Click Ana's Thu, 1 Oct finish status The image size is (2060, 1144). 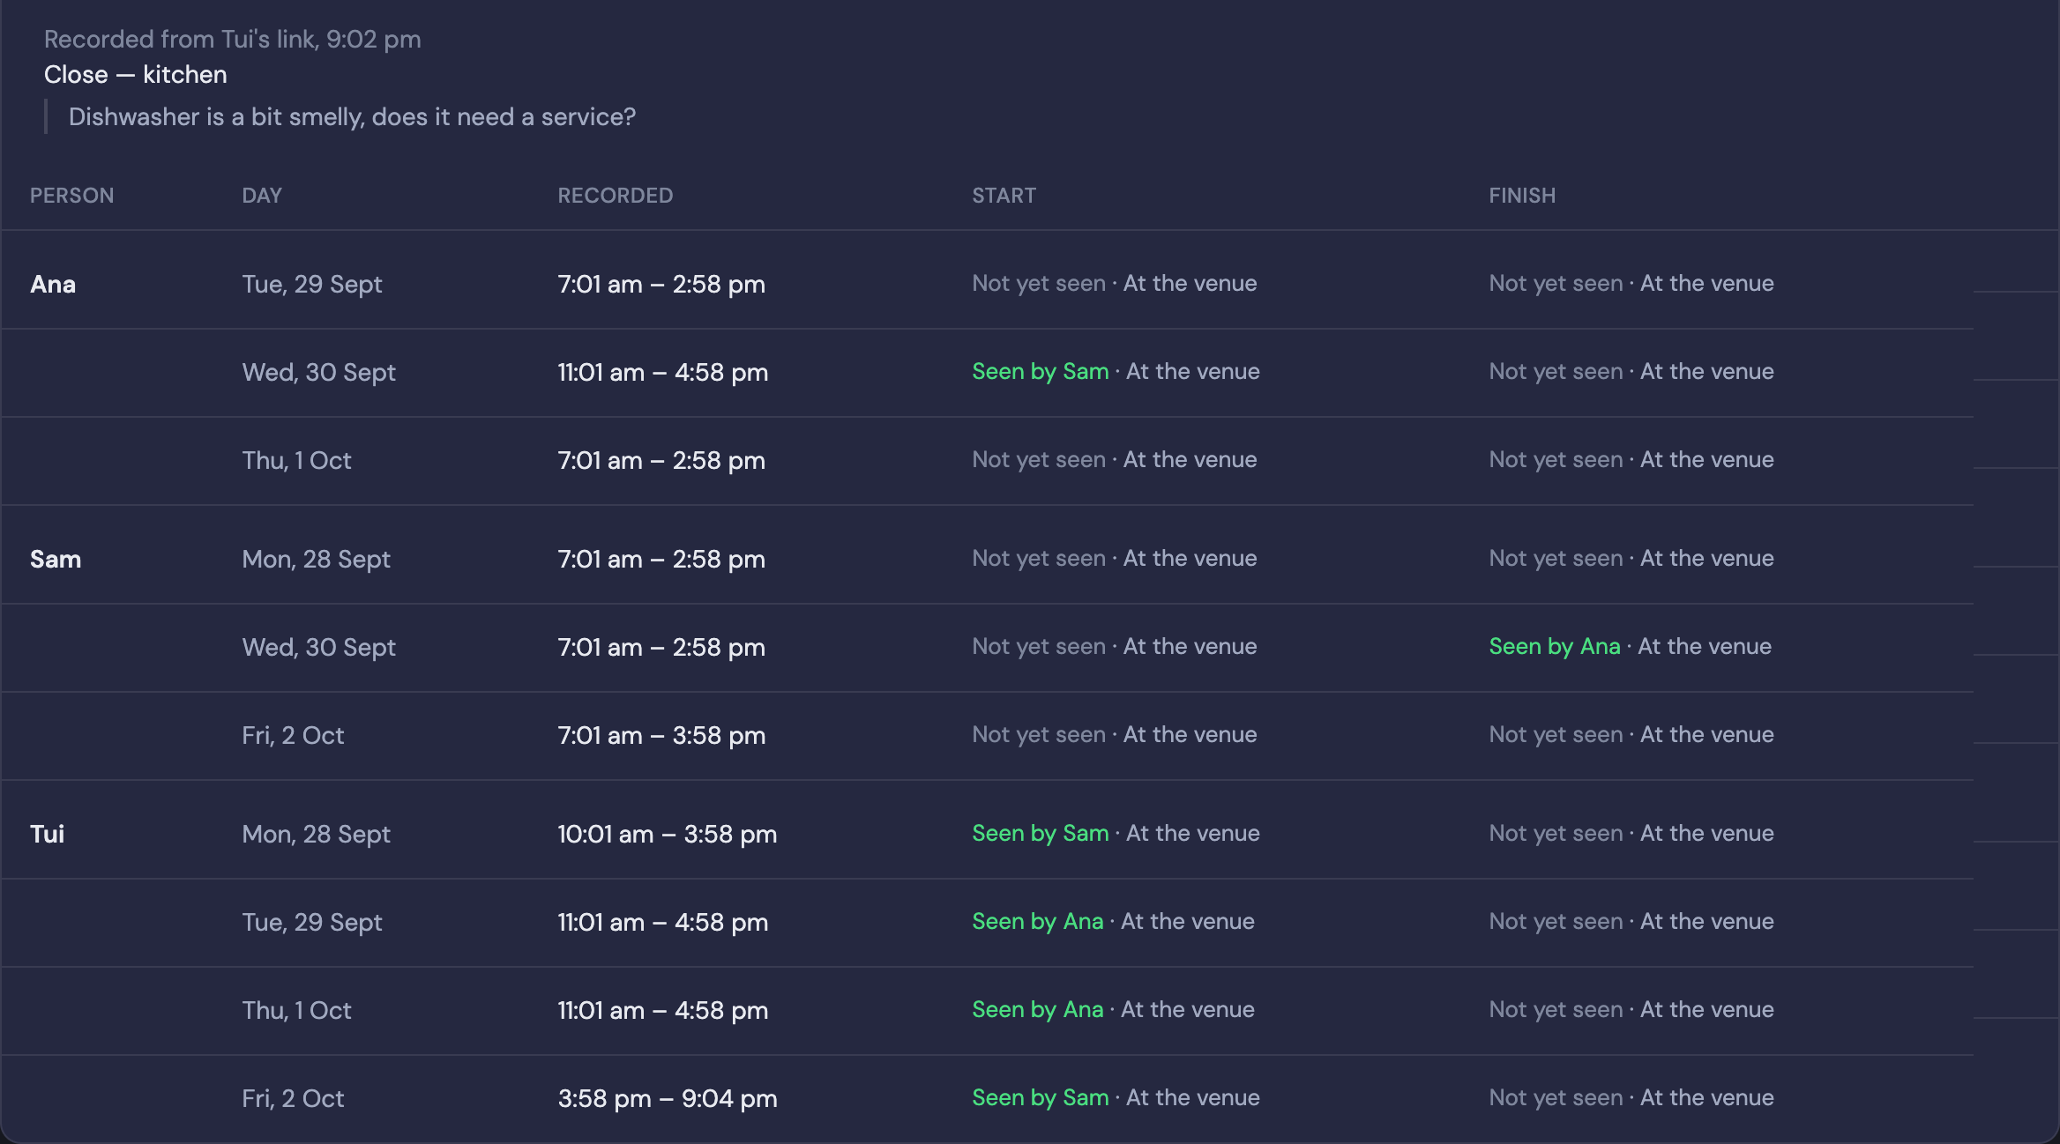1631,460
